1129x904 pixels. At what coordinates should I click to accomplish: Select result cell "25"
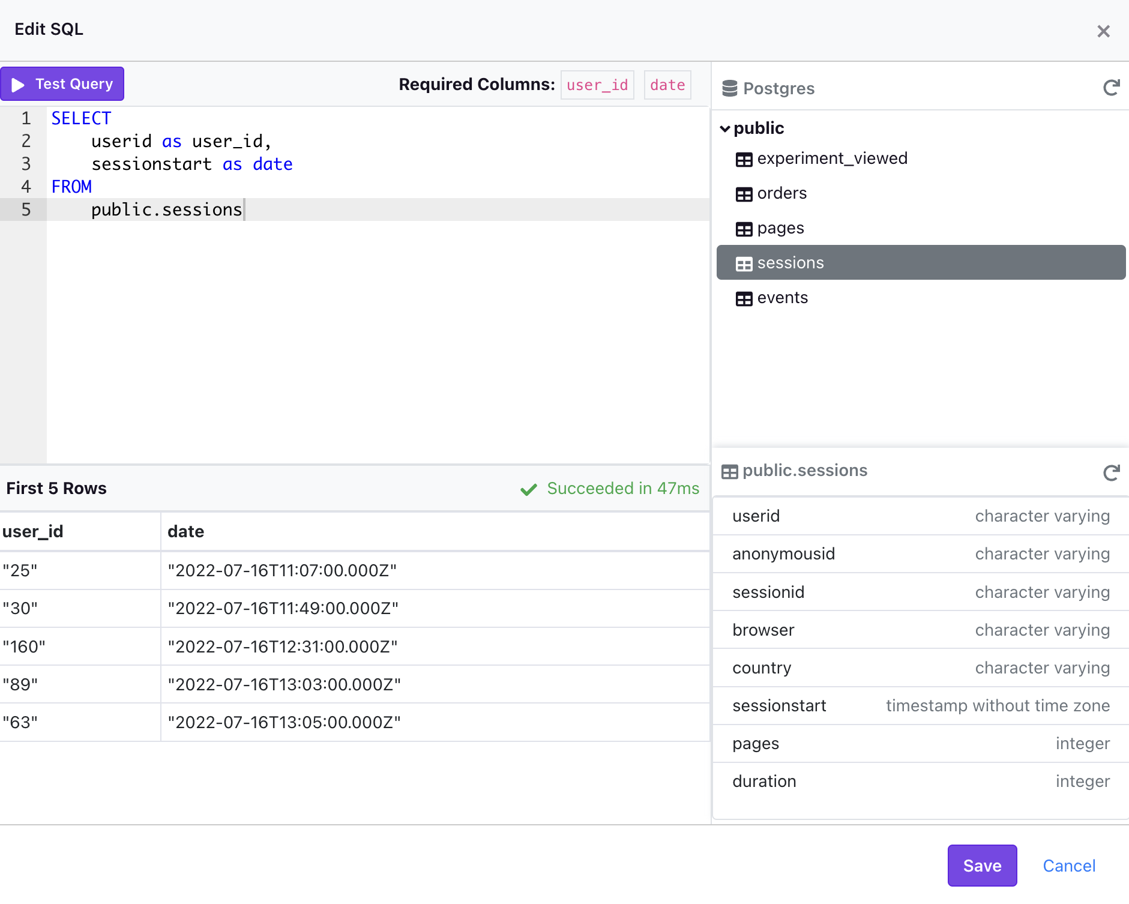[x=80, y=570]
